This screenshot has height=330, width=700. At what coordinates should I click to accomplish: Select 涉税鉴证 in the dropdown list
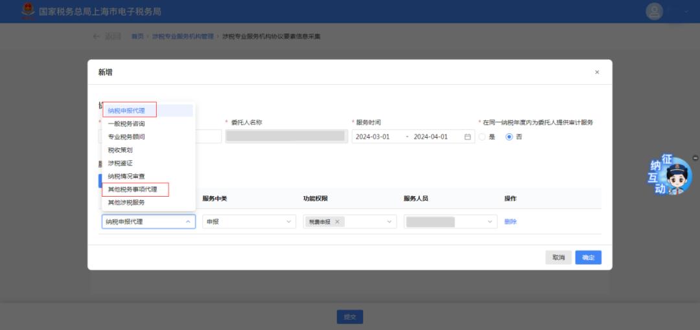pos(121,163)
